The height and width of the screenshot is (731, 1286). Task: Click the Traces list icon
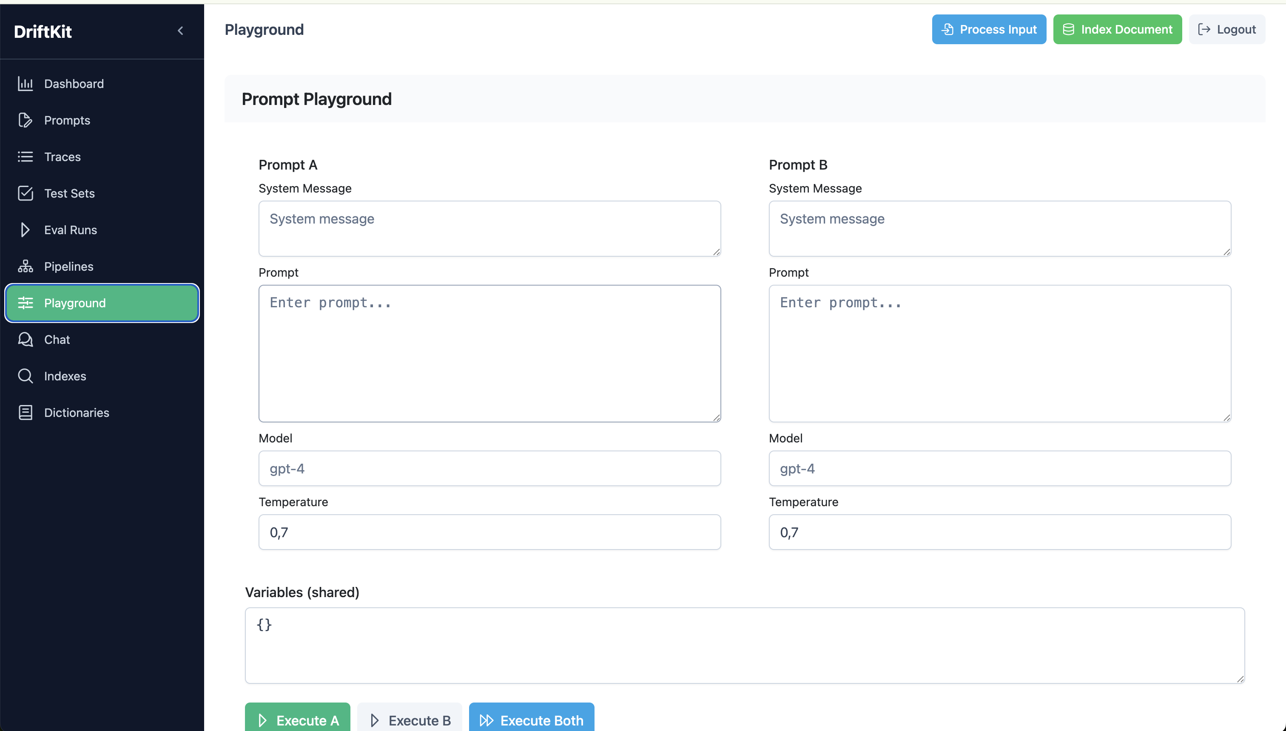point(25,157)
